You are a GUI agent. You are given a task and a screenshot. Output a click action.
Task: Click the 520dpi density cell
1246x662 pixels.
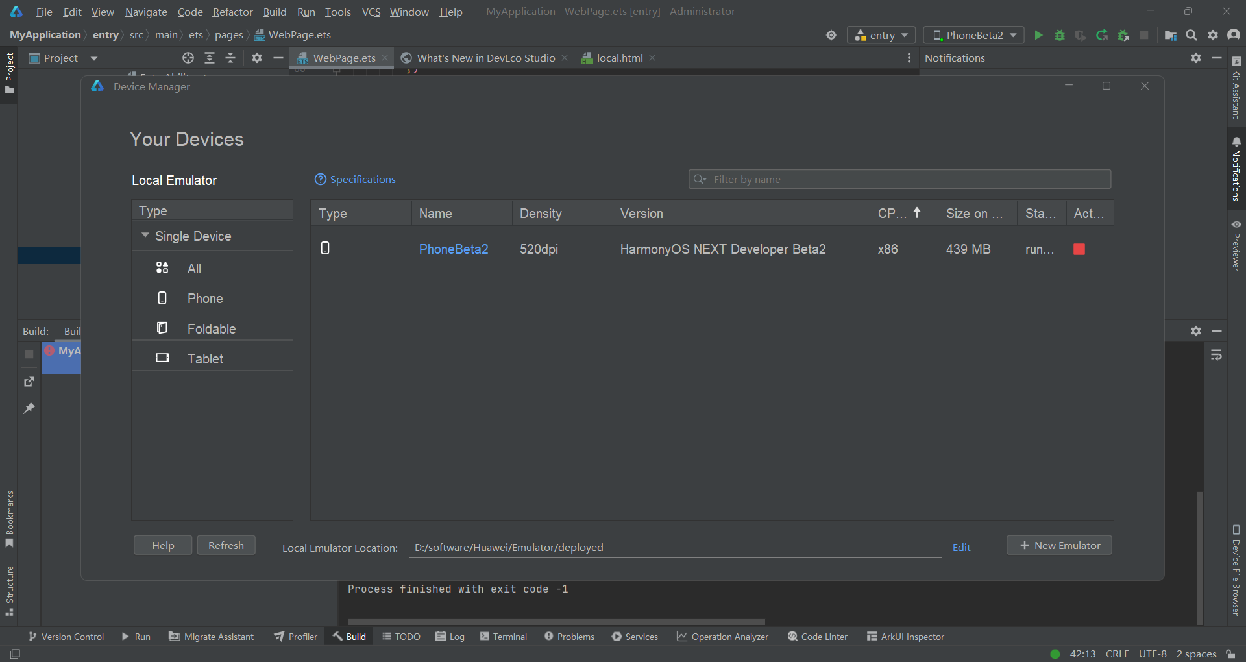pos(539,249)
